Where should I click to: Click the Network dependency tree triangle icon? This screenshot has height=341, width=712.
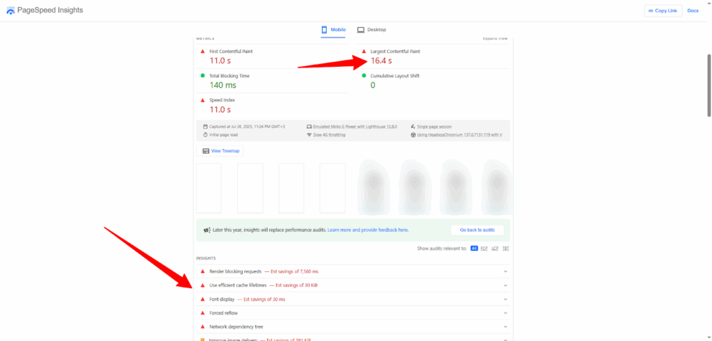tap(202, 326)
